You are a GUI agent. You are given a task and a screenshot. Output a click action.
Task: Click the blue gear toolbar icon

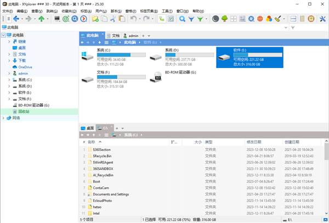[x=251, y=19]
